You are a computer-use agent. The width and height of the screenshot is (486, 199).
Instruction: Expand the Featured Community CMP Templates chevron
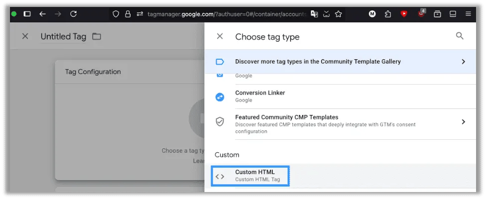pos(464,121)
